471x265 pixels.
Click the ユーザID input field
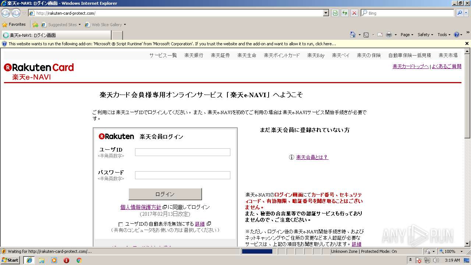183,152
